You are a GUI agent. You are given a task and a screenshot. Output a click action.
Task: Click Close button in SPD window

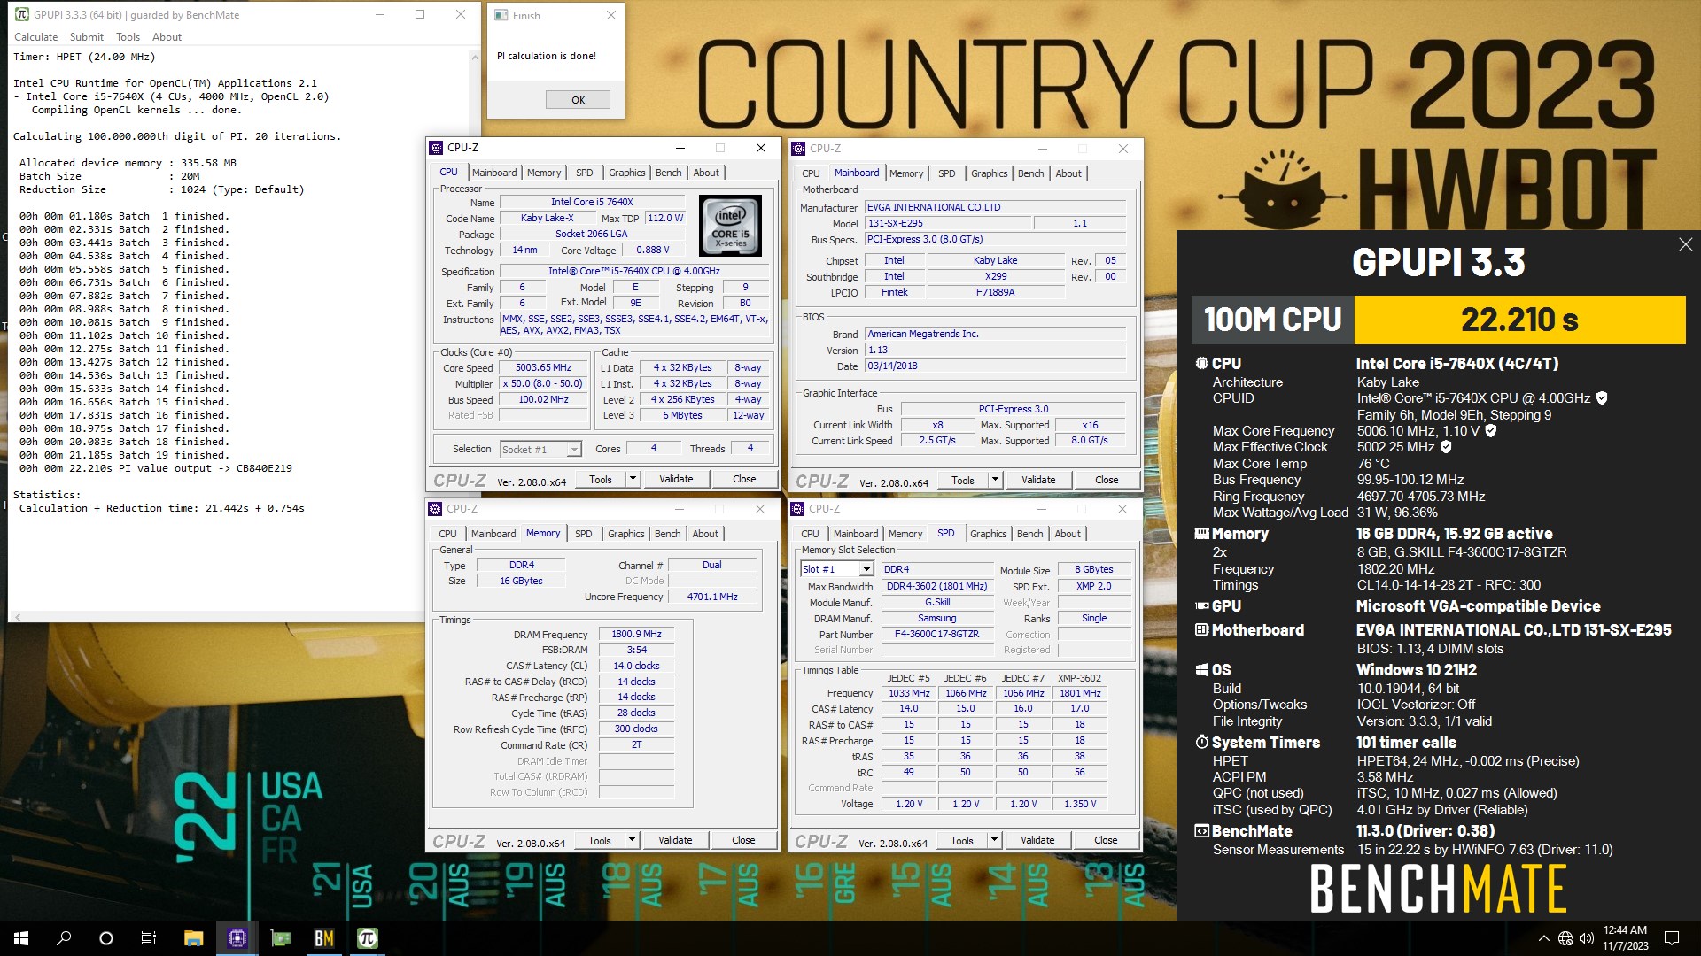1106,840
